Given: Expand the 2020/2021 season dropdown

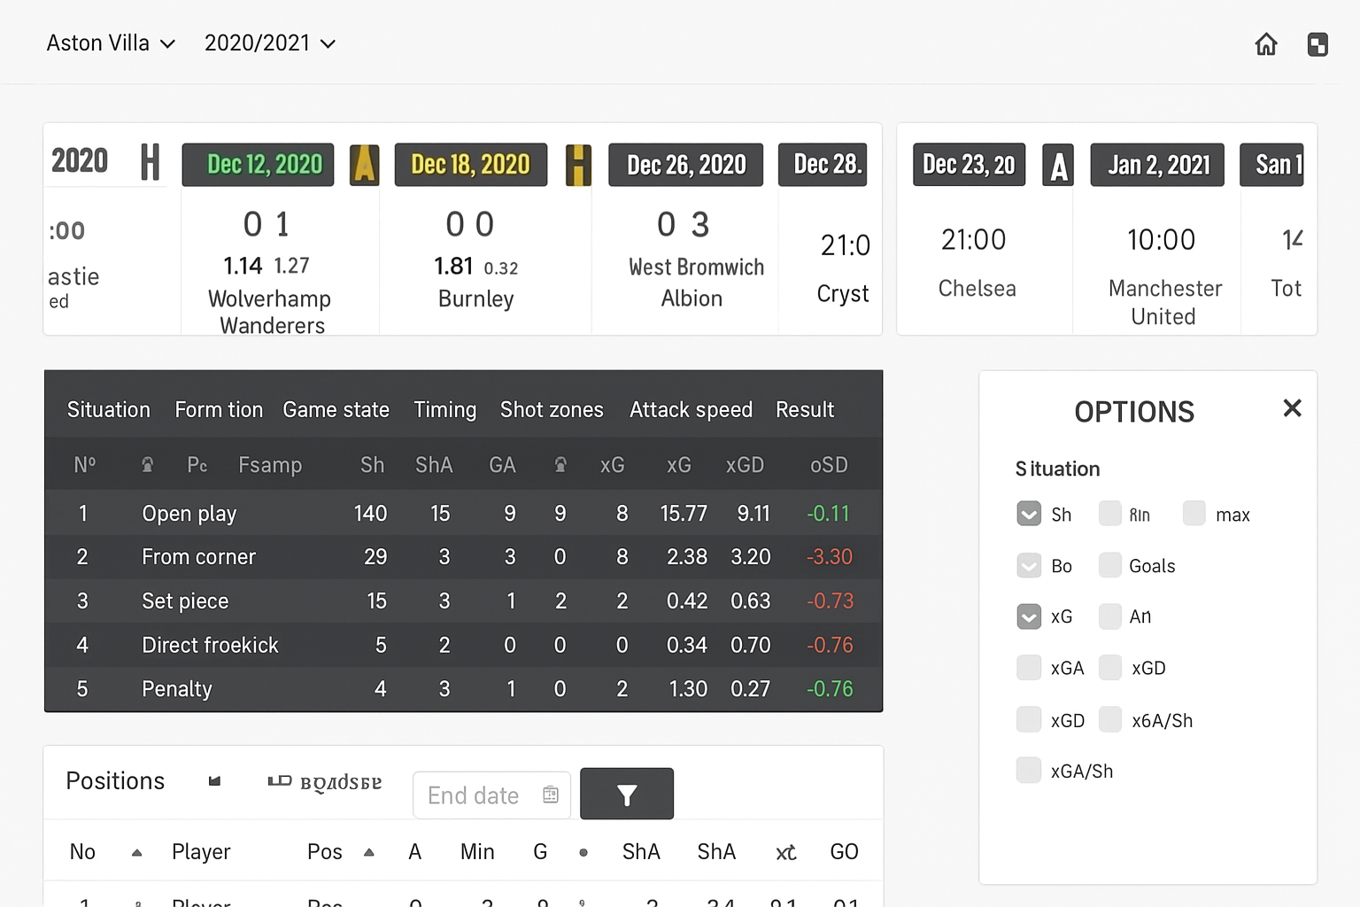Looking at the screenshot, I should click(x=270, y=43).
